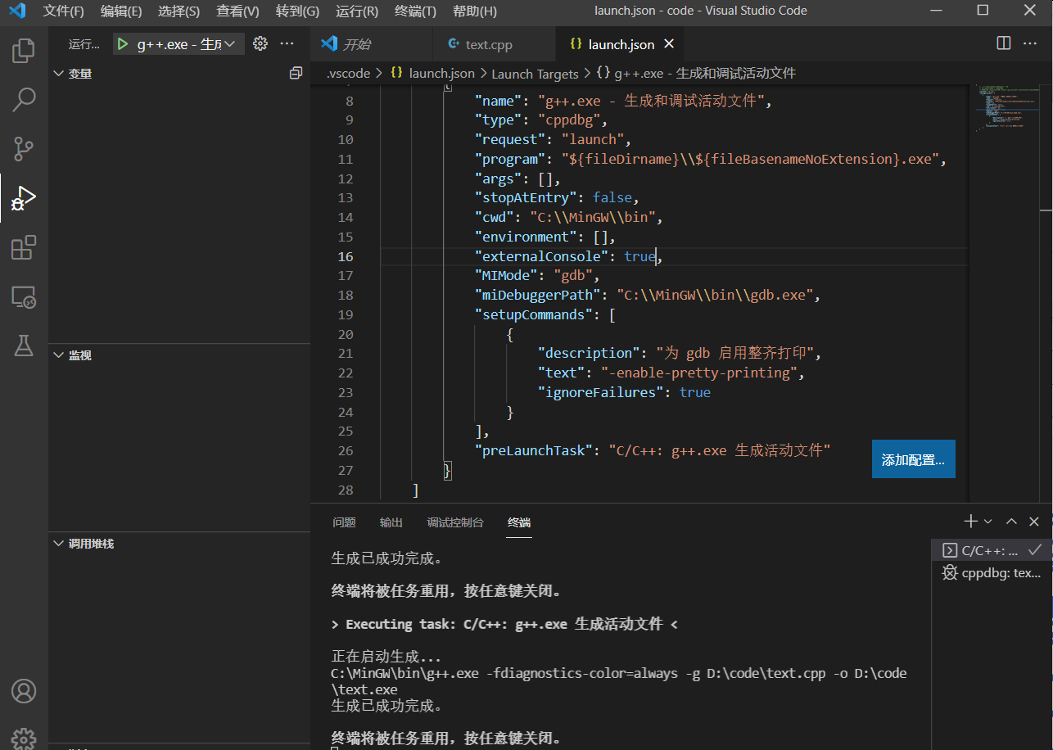Open launch.json via debug toolbar gear icon
Image resolution: width=1053 pixels, height=750 pixels.
(x=260, y=43)
